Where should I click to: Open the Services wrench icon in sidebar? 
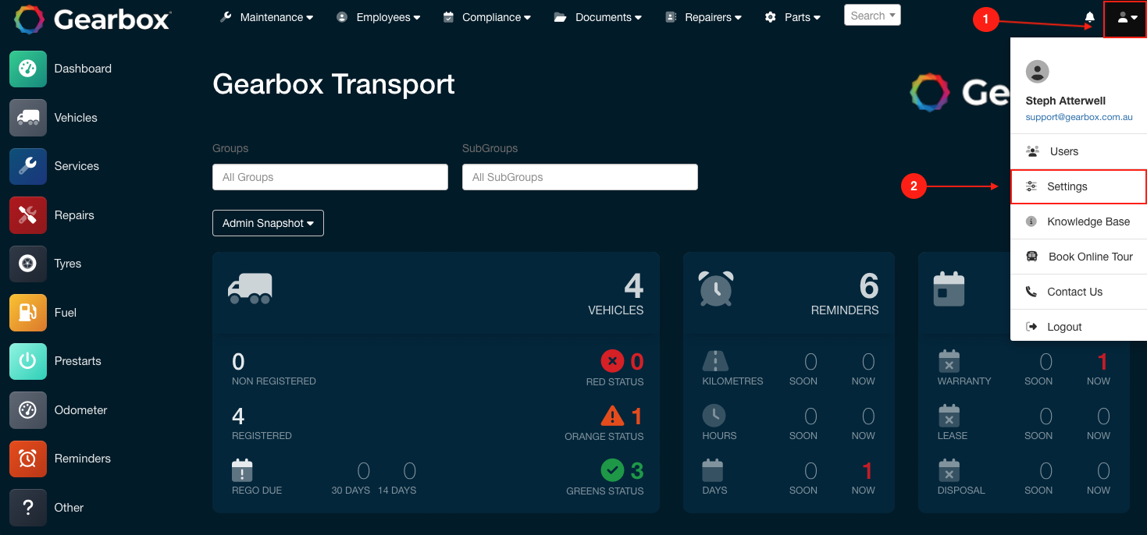pyautogui.click(x=28, y=166)
